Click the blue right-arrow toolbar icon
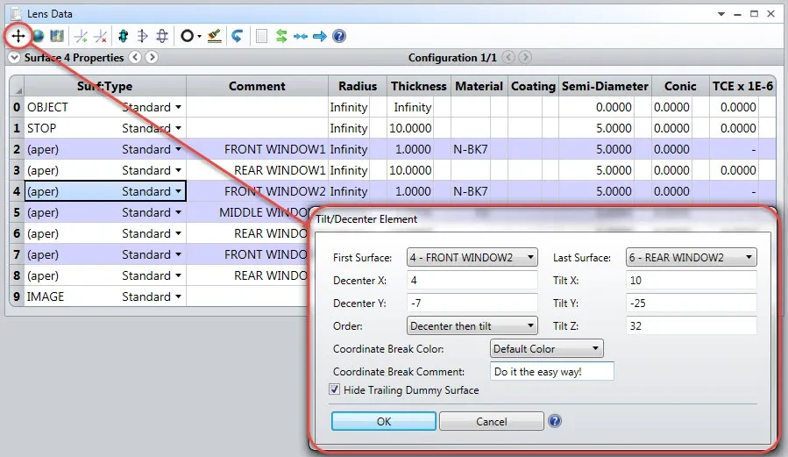This screenshot has width=788, height=457. pos(320,36)
